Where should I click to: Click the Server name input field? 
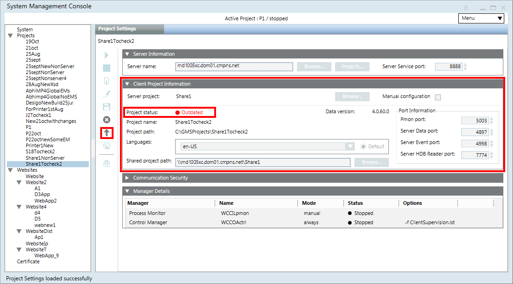tap(234, 66)
